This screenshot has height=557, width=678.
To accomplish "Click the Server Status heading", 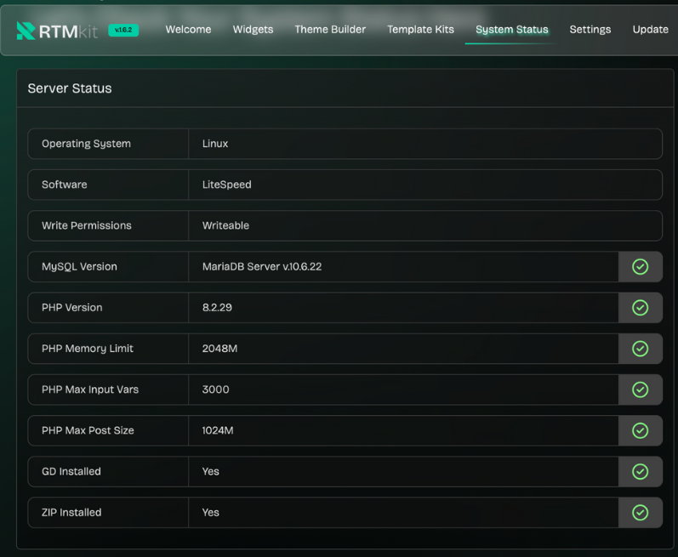I will (70, 88).
